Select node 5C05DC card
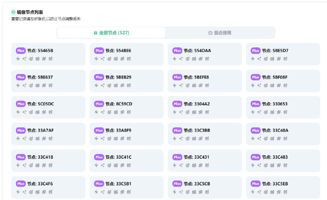 click(48, 107)
